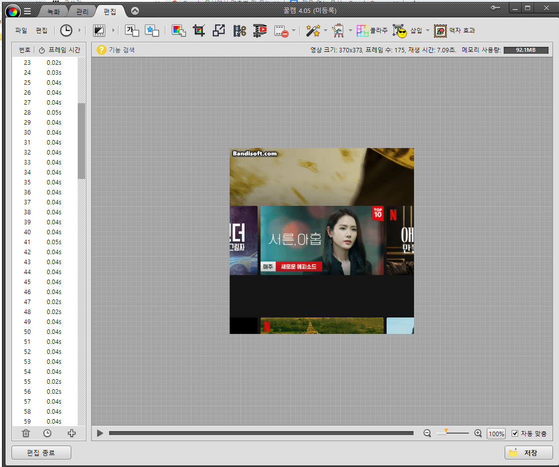This screenshot has width=559, height=467.
Task: Click the plus add frame icon
Action: [72, 433]
